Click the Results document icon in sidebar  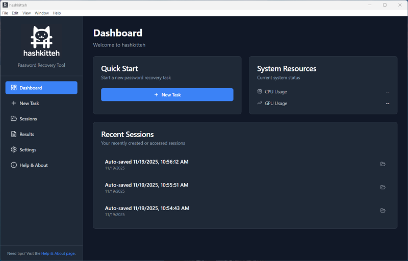click(14, 134)
